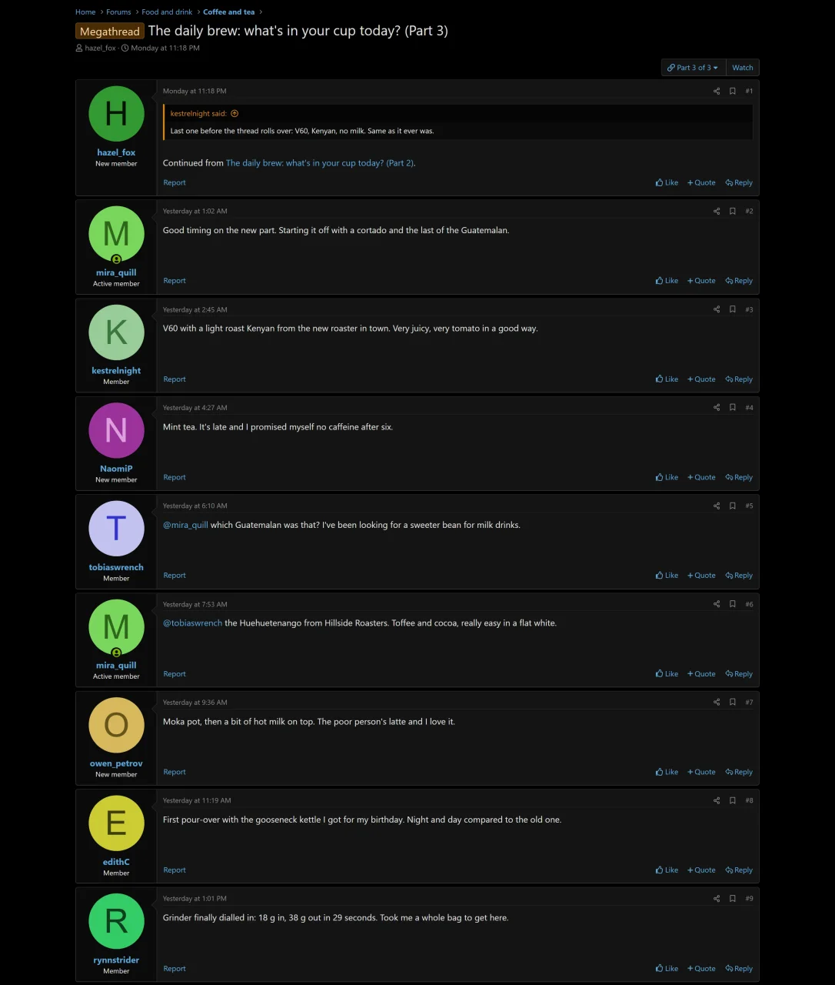Share post #5 via share icon
Image resolution: width=835 pixels, height=985 pixels.
click(717, 506)
